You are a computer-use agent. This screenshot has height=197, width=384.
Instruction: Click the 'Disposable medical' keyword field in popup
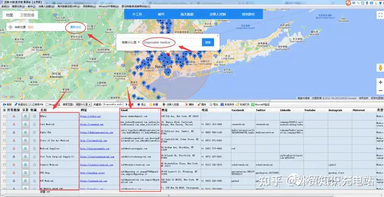coord(172,42)
